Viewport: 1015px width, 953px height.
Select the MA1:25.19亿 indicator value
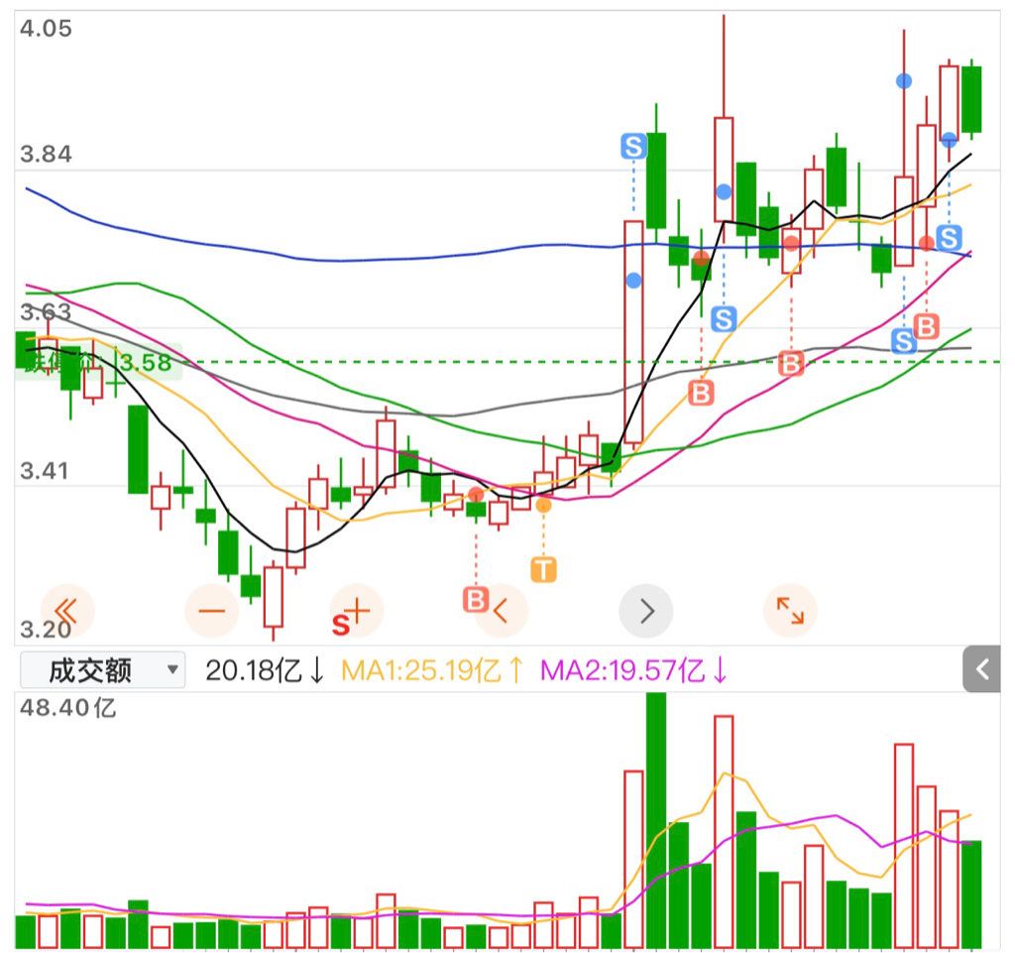click(432, 670)
